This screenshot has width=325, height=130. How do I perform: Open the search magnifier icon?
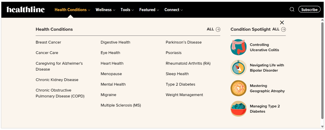pos(292,9)
